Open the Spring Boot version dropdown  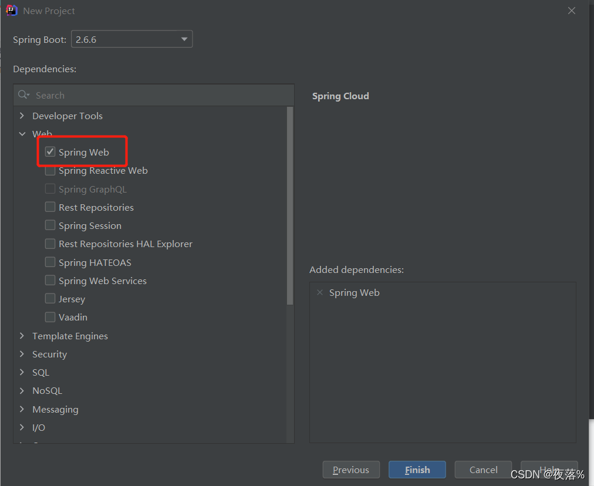[x=131, y=39]
